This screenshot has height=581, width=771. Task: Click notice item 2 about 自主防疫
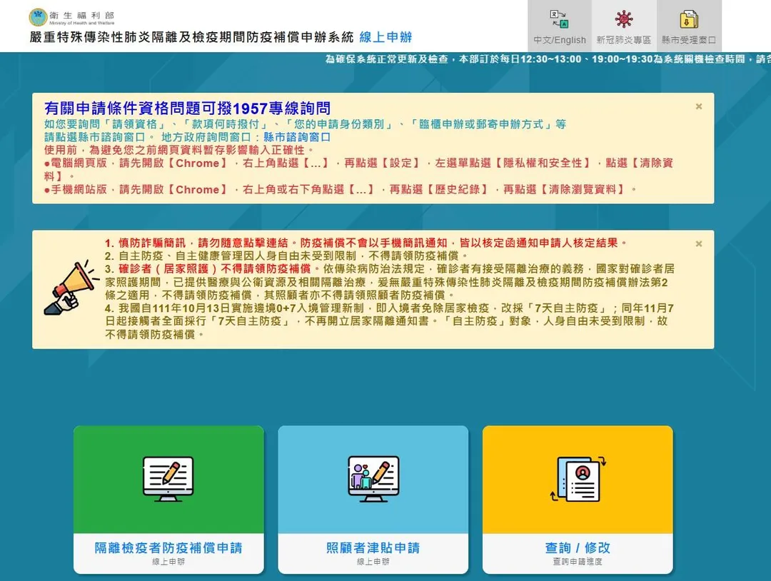click(287, 256)
